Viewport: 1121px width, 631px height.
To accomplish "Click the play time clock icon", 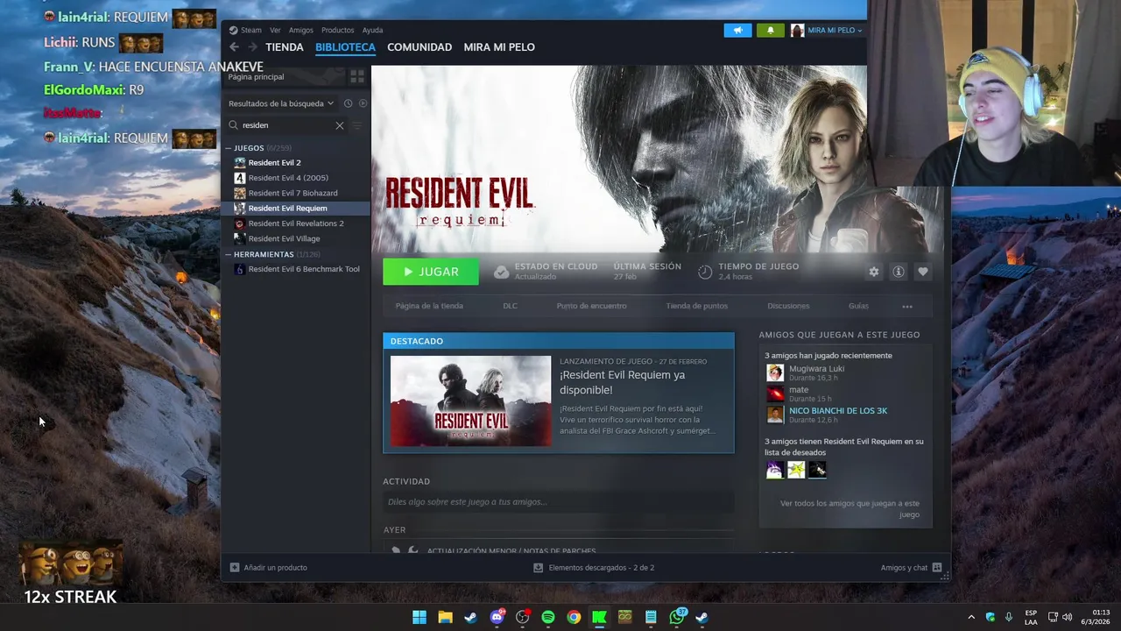I will tap(705, 272).
